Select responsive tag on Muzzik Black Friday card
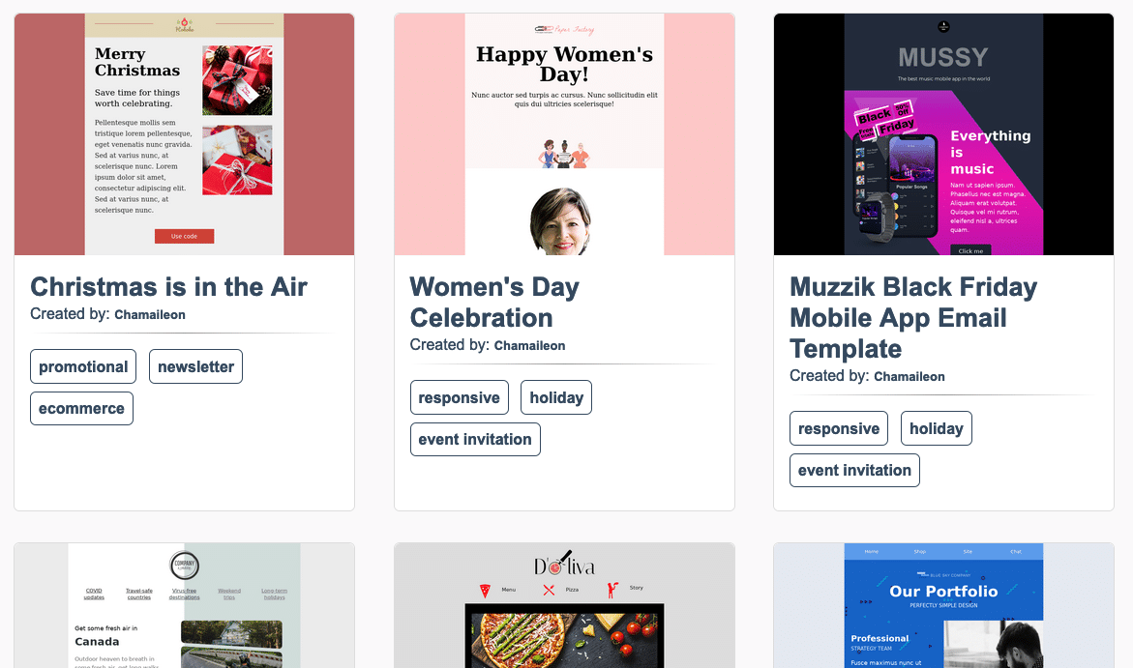This screenshot has width=1133, height=668. point(839,429)
